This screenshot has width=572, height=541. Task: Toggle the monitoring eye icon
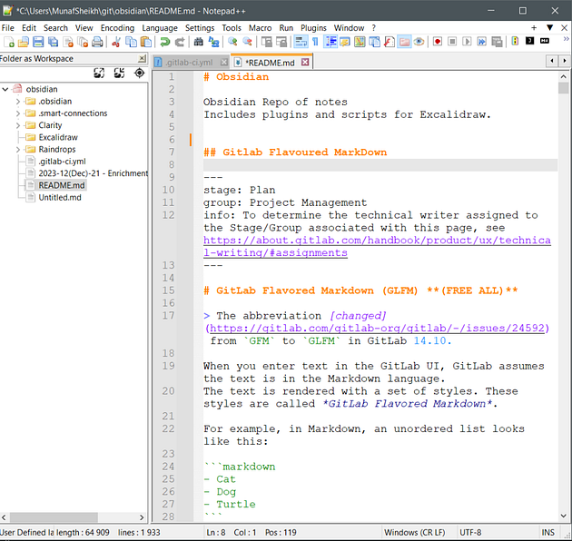tap(419, 42)
